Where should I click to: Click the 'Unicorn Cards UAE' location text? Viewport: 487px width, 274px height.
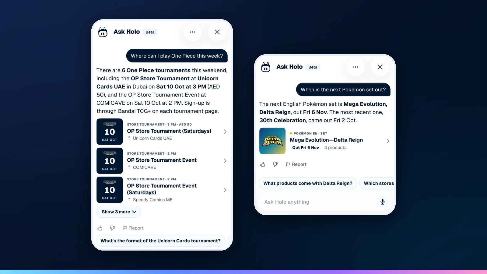pos(152,138)
